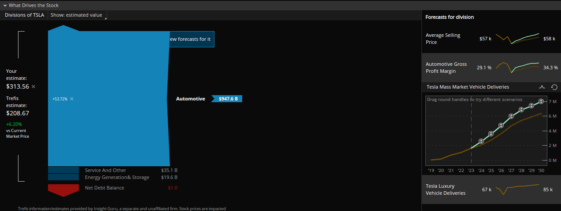Click the $5 B Net Debt value
This screenshot has width=561, height=211.
173,188
